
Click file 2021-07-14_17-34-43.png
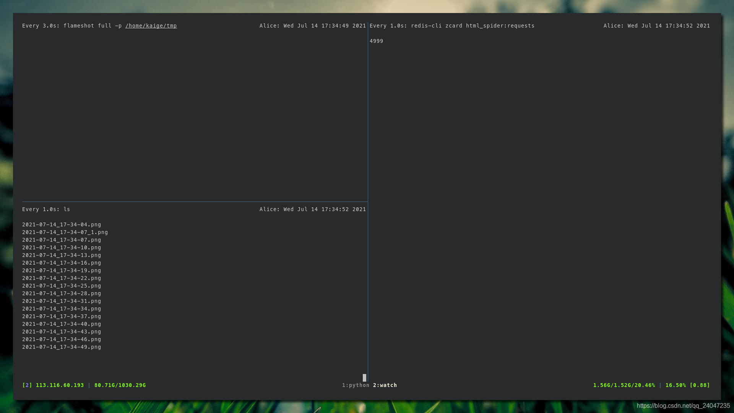tap(62, 332)
